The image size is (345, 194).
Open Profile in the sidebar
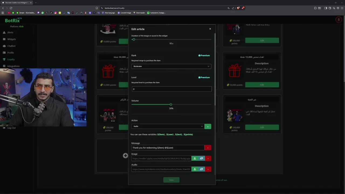pos(8,53)
